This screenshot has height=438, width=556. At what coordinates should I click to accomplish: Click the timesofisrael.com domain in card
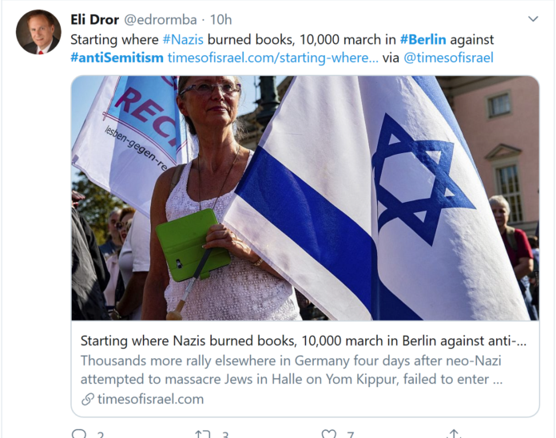tap(150, 399)
